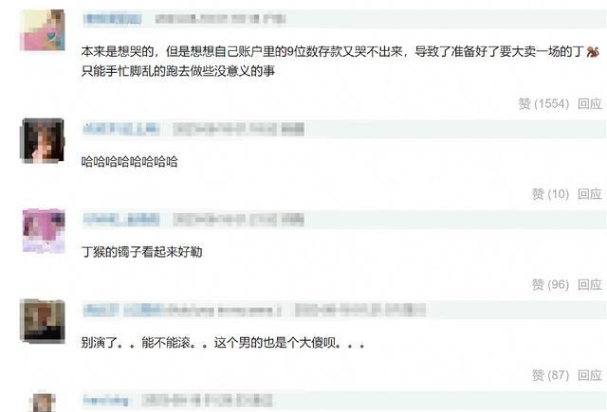Reply 回应 to the 哈哈哈 comment
This screenshot has width=607, height=412.
(x=590, y=194)
